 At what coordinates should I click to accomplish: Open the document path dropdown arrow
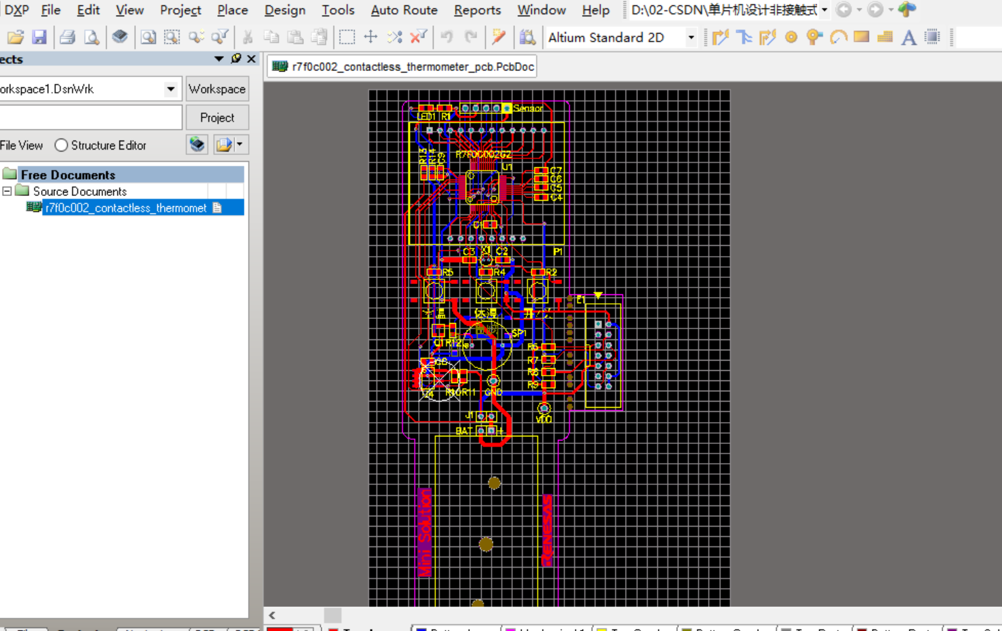click(824, 10)
